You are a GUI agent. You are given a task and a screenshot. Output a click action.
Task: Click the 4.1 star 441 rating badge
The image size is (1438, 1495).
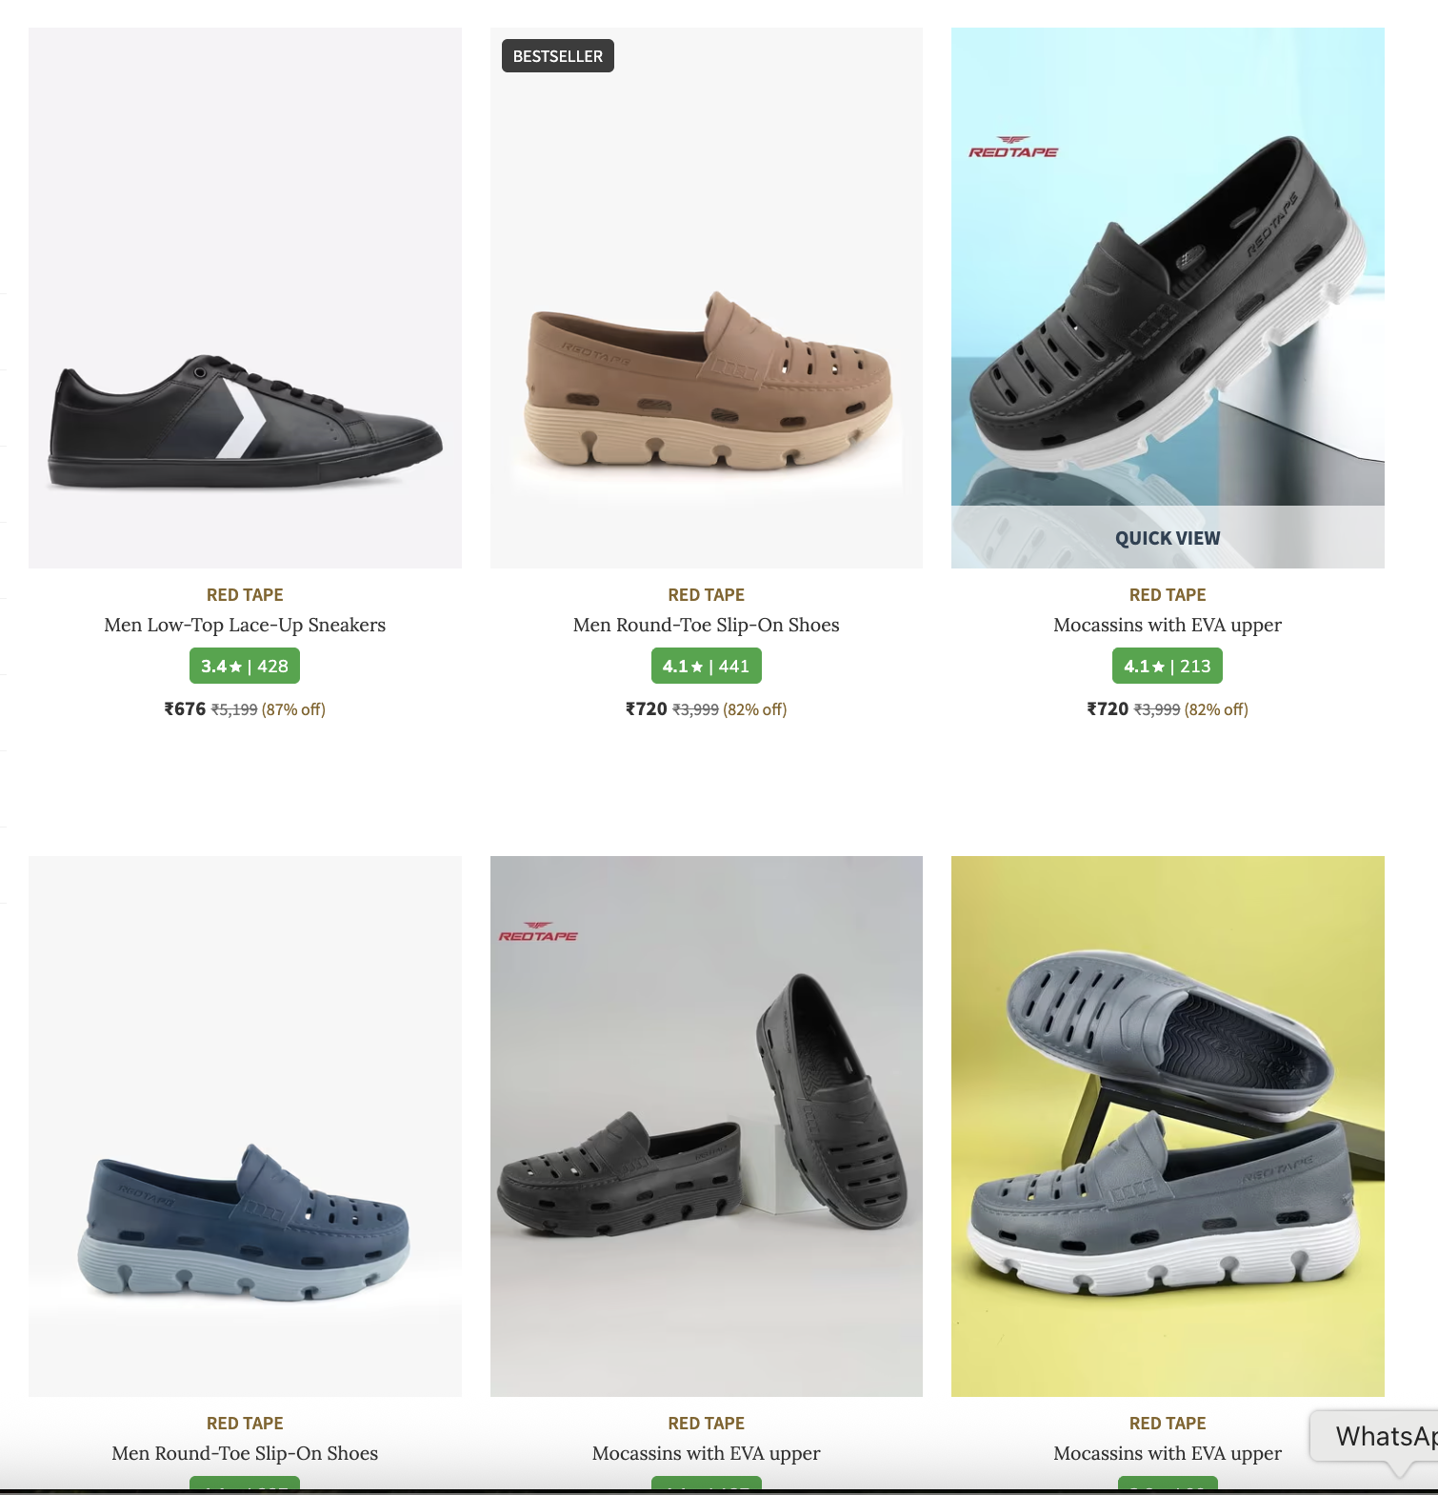point(706,666)
